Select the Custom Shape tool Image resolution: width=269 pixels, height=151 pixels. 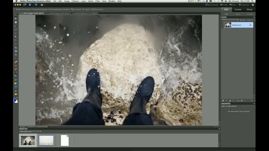16,87
